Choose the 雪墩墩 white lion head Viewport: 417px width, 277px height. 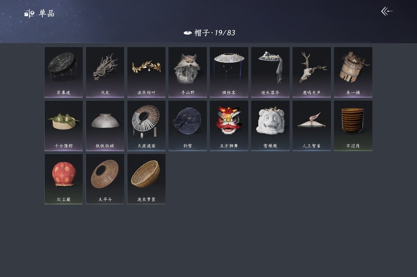tap(270, 126)
